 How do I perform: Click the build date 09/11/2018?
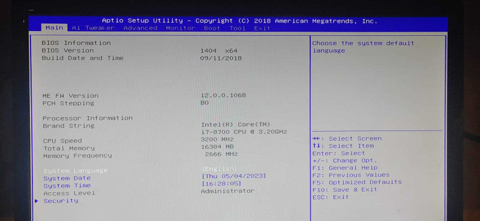[x=221, y=58]
